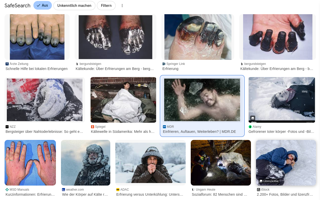Click the ADAC yellow favicon
The width and height of the screenshot is (320, 200).
118,190
